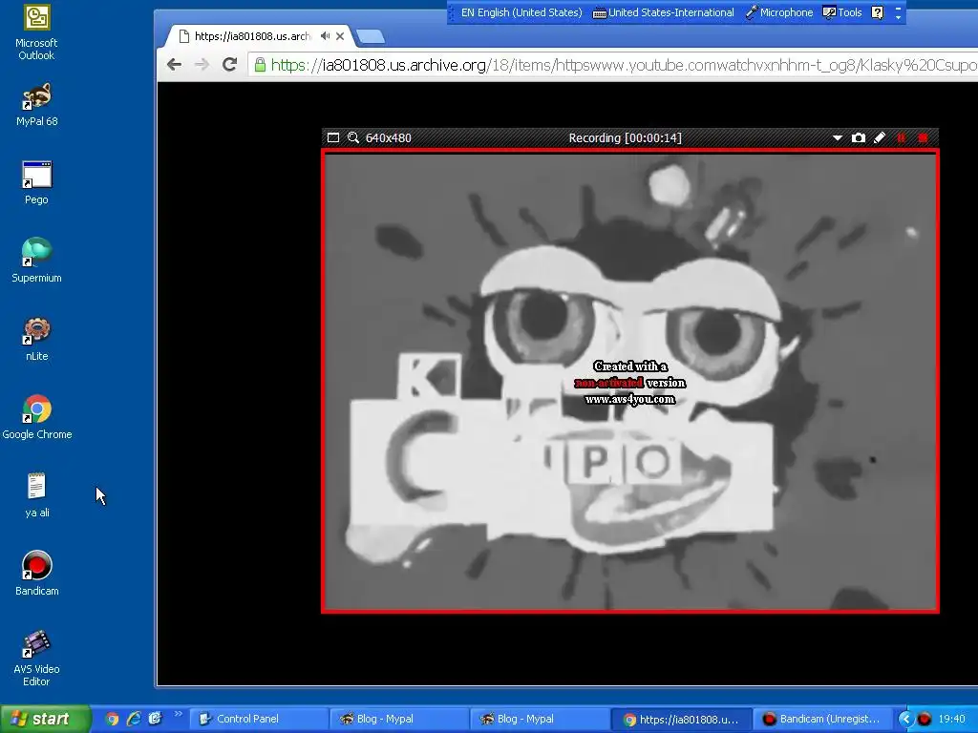This screenshot has width=978, height=733.
Task: Go forward in Chrome
Action: [202, 64]
